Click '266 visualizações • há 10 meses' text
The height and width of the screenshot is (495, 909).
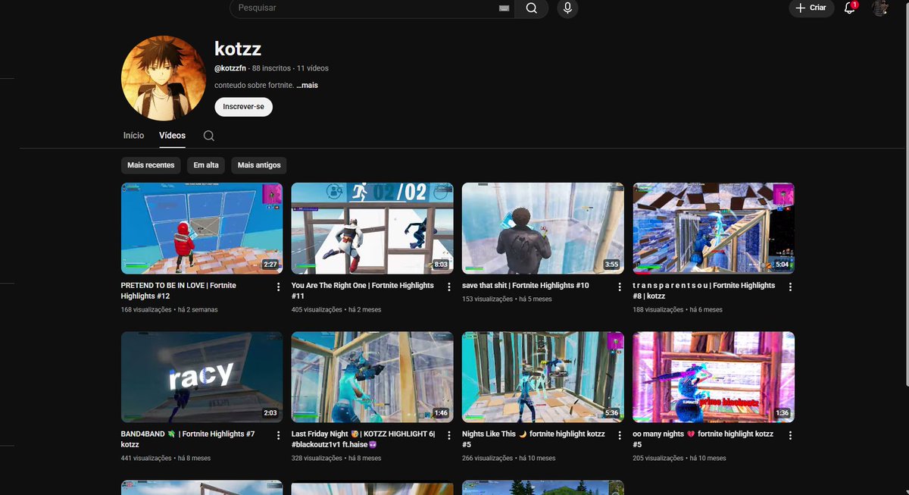coord(509,459)
